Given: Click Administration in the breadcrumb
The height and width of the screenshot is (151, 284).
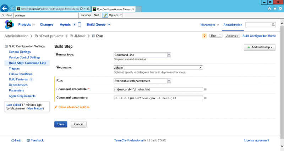Looking at the screenshot, I should (16, 36).
